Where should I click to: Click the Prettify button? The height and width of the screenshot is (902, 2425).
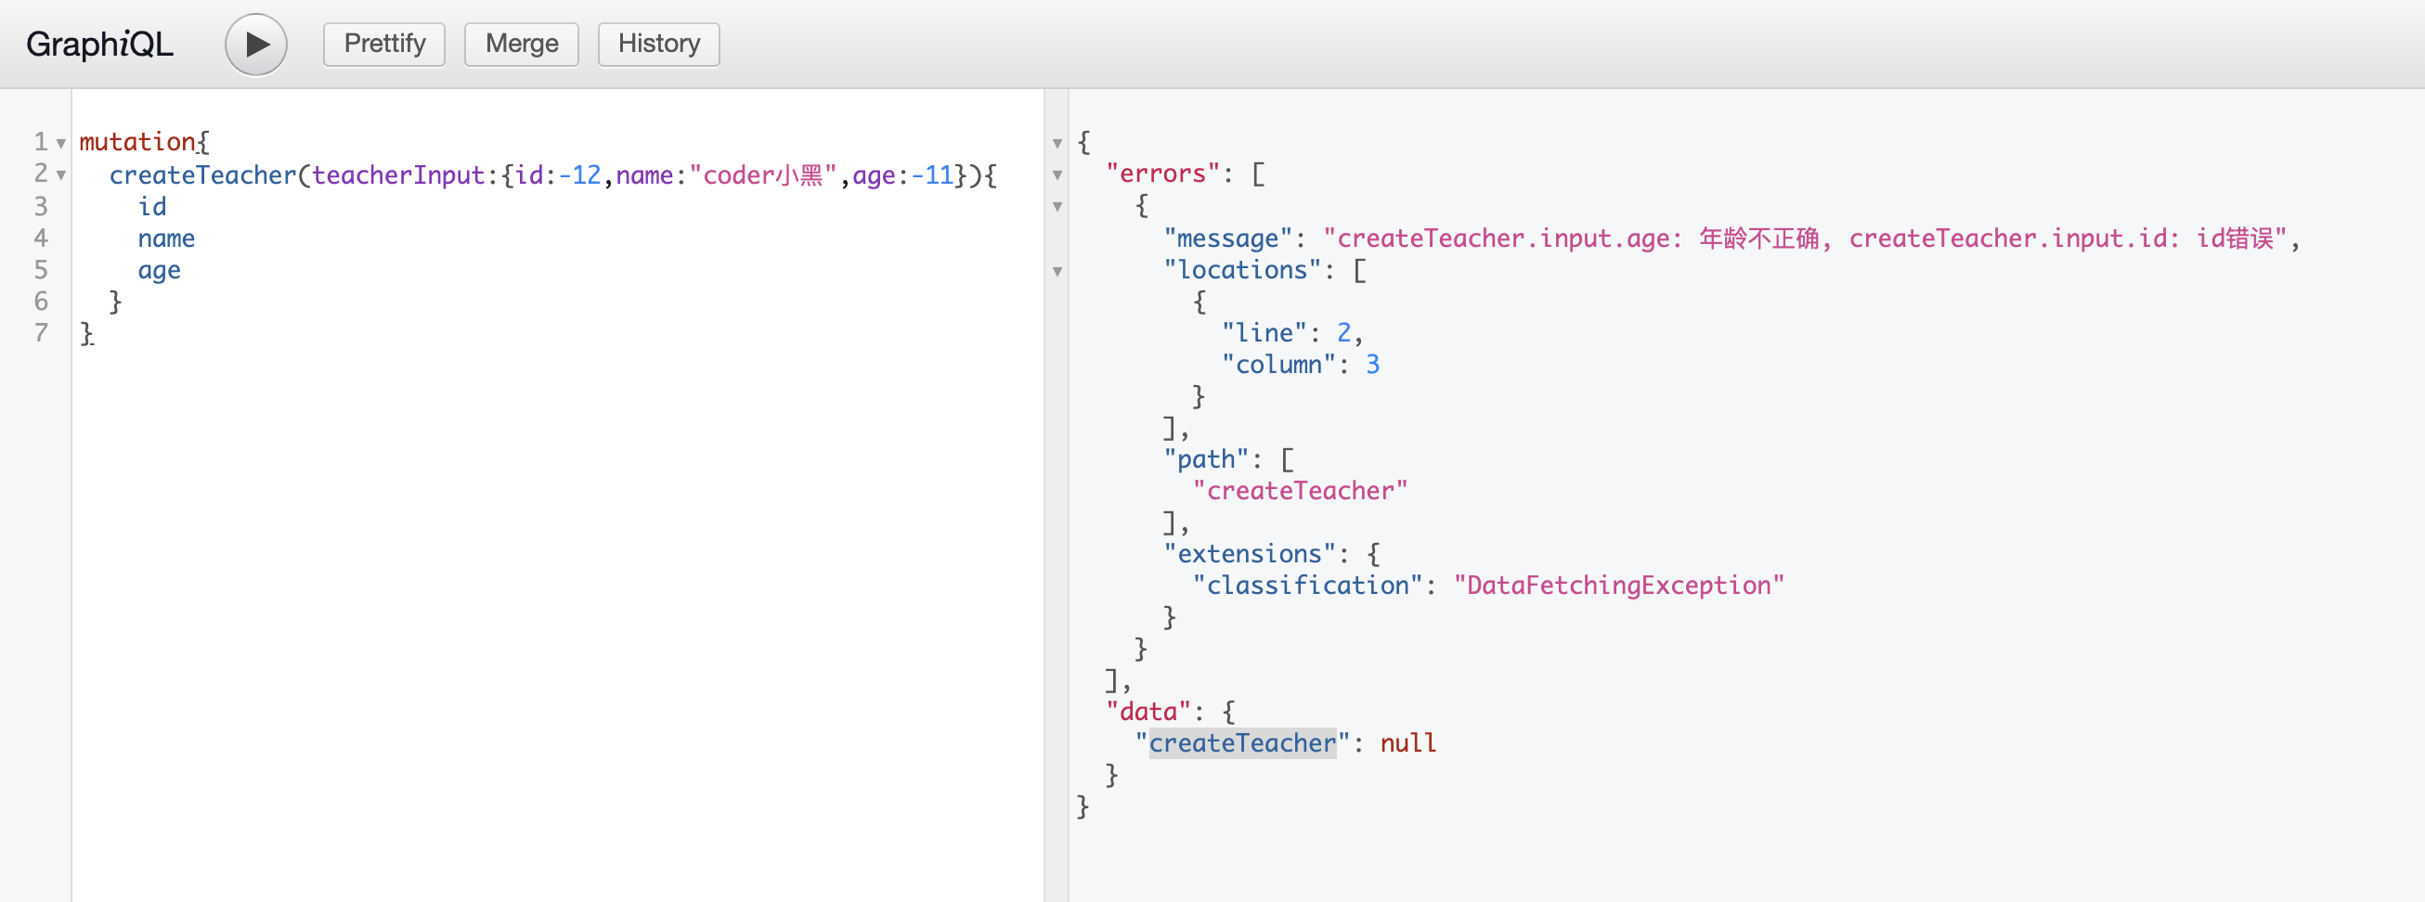(384, 45)
